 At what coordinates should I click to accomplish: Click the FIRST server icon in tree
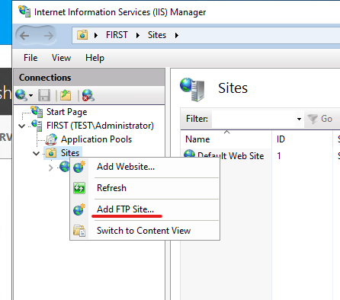pos(37,126)
